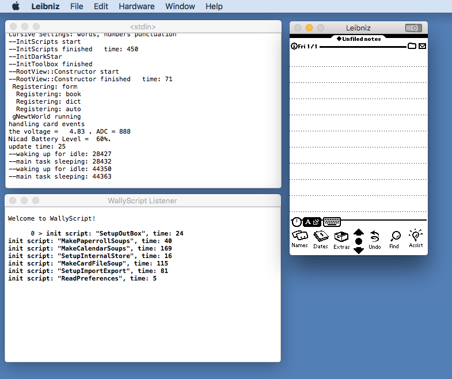Click the 'WallyScript Listener' window title

click(x=142, y=201)
